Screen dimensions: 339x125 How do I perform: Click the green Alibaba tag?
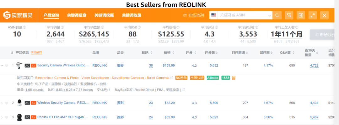coord(213,78)
